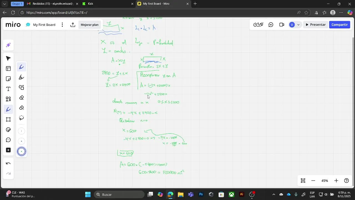355x200 pixels.
Task: Open a new browser tab
Action: 195,4
